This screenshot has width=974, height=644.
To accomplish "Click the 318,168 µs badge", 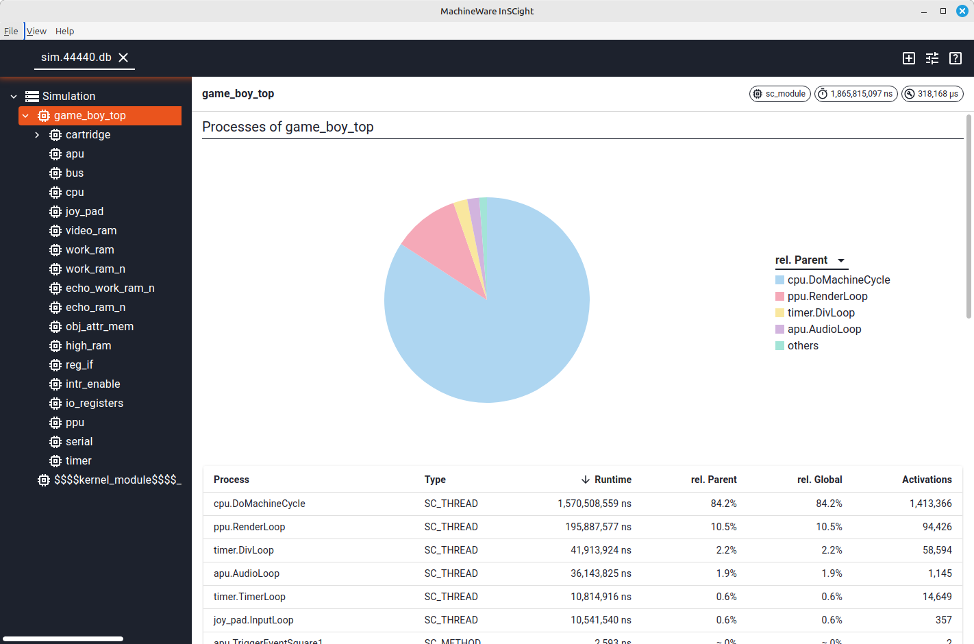I will tap(932, 94).
